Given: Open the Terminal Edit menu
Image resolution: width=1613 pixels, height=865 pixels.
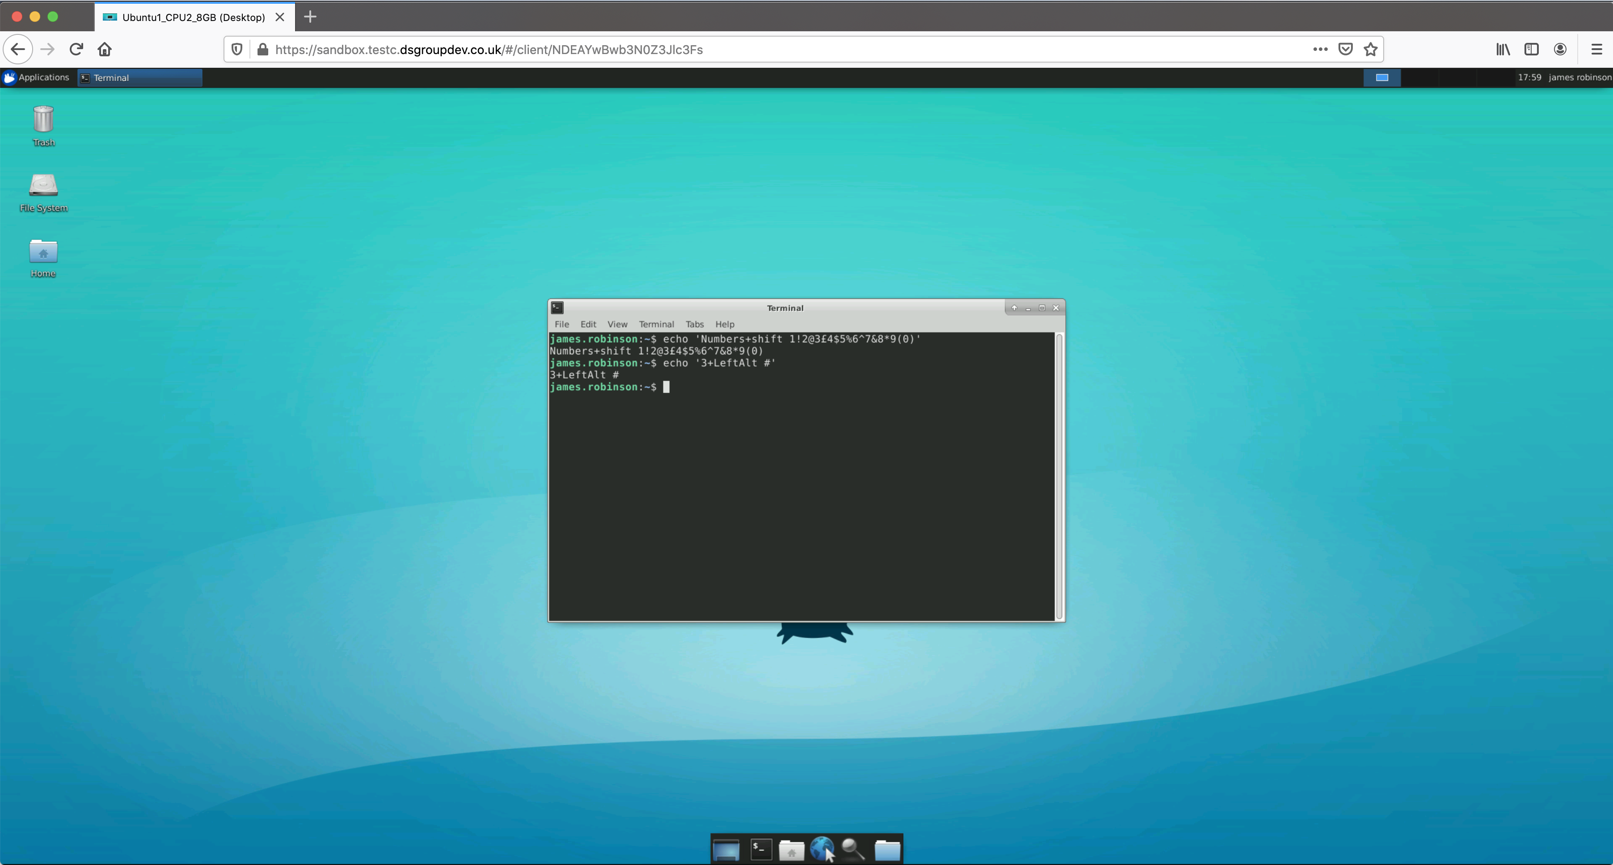Looking at the screenshot, I should pyautogui.click(x=588, y=324).
